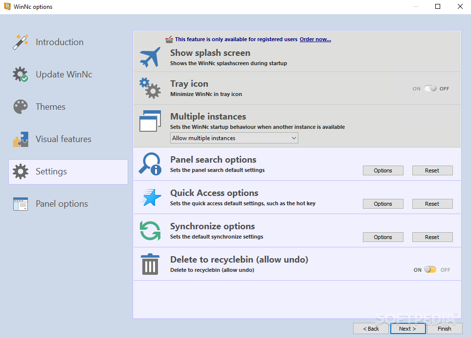Open the Panel options section

click(68, 204)
